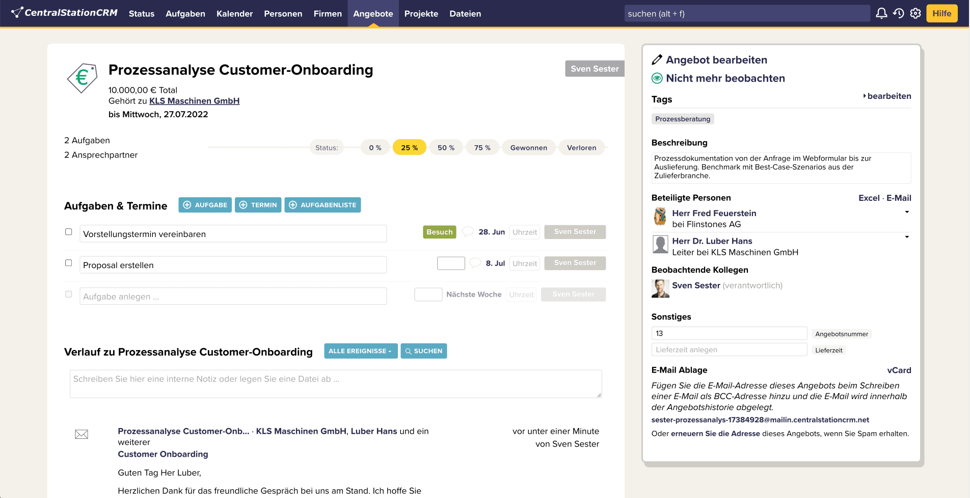
Task: Click comment bubble on Proposal erstellen task
Action: (x=475, y=263)
